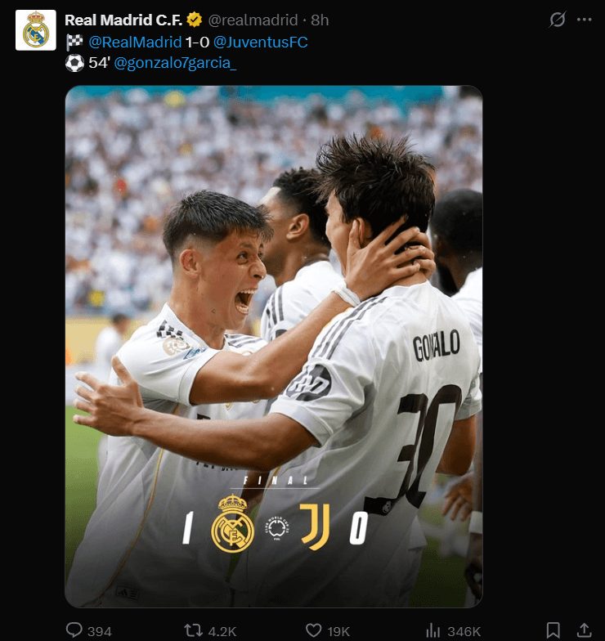Repost using the retweet arrows icon
The width and height of the screenshot is (605, 641).
click(193, 630)
